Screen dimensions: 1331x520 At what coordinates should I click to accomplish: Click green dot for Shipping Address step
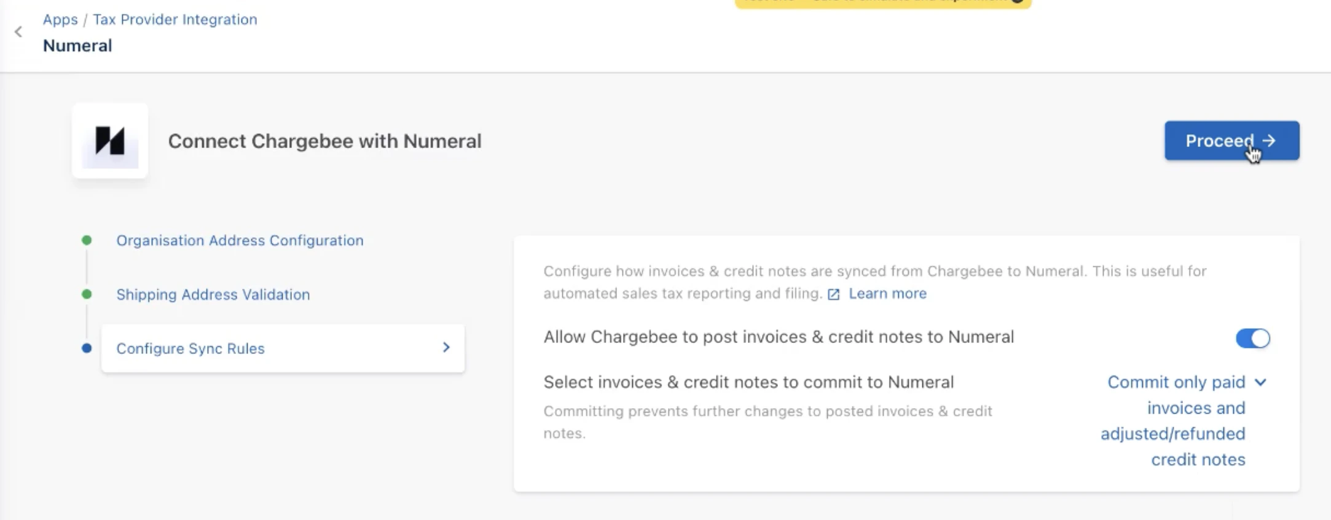coord(87,294)
